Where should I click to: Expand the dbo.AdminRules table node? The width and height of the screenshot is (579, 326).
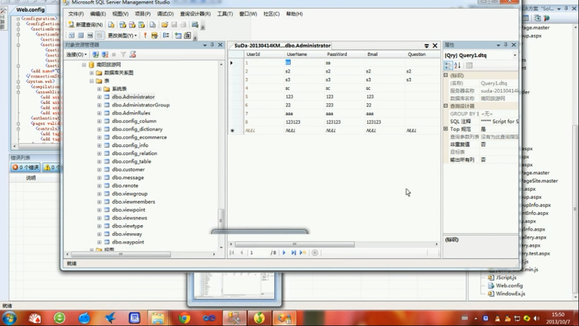coord(99,113)
